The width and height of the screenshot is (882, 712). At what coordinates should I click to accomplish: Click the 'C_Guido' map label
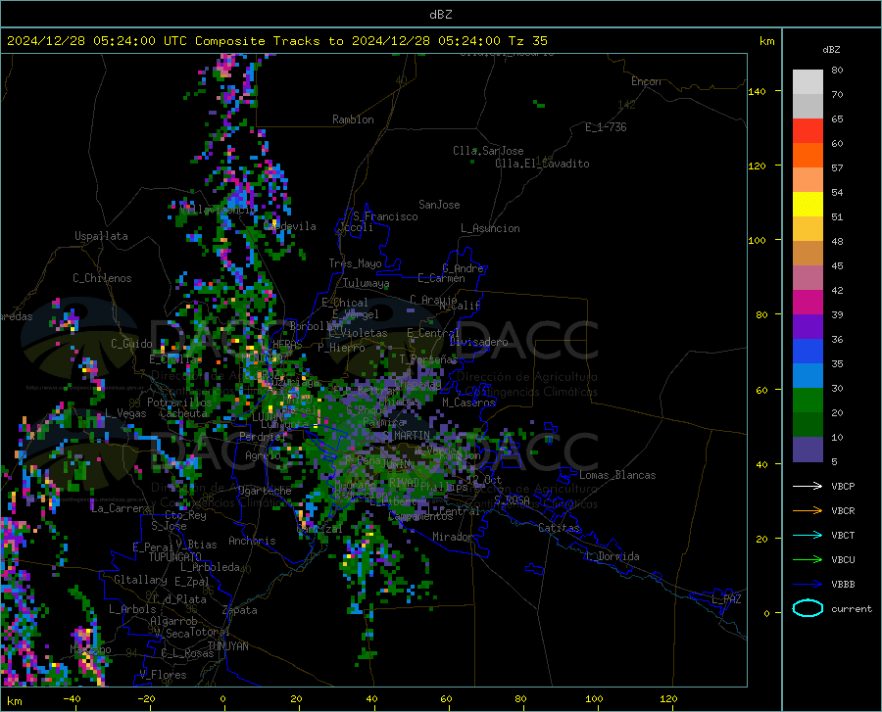(131, 344)
